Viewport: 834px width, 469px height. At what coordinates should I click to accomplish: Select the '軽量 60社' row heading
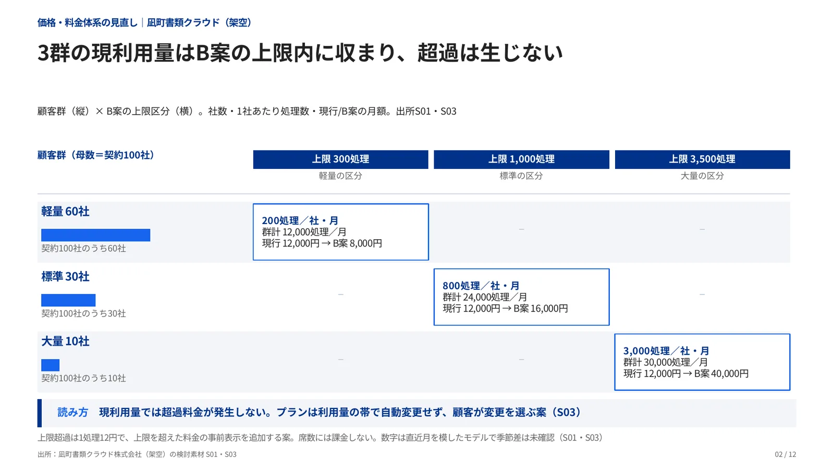click(x=66, y=211)
